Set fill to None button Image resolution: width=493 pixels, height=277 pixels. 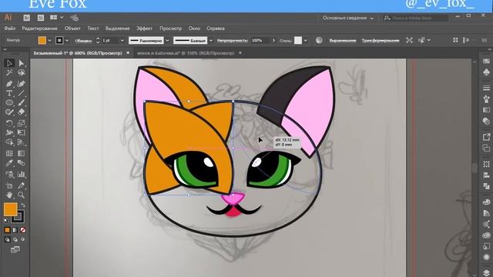pos(22,230)
